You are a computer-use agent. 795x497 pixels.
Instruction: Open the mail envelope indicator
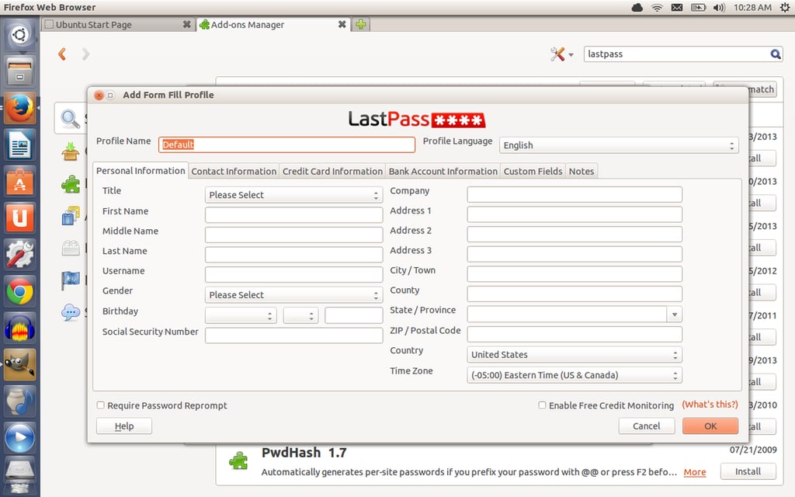coord(677,8)
